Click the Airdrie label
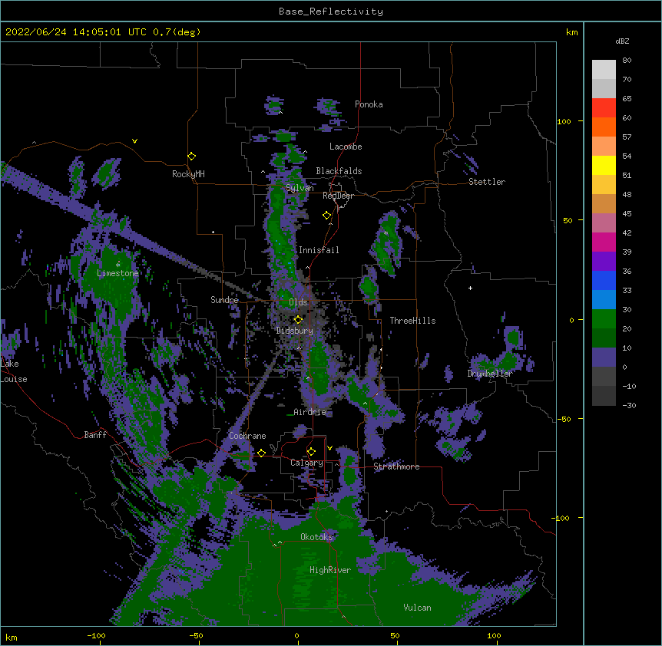This screenshot has height=646, width=662. tap(310, 412)
